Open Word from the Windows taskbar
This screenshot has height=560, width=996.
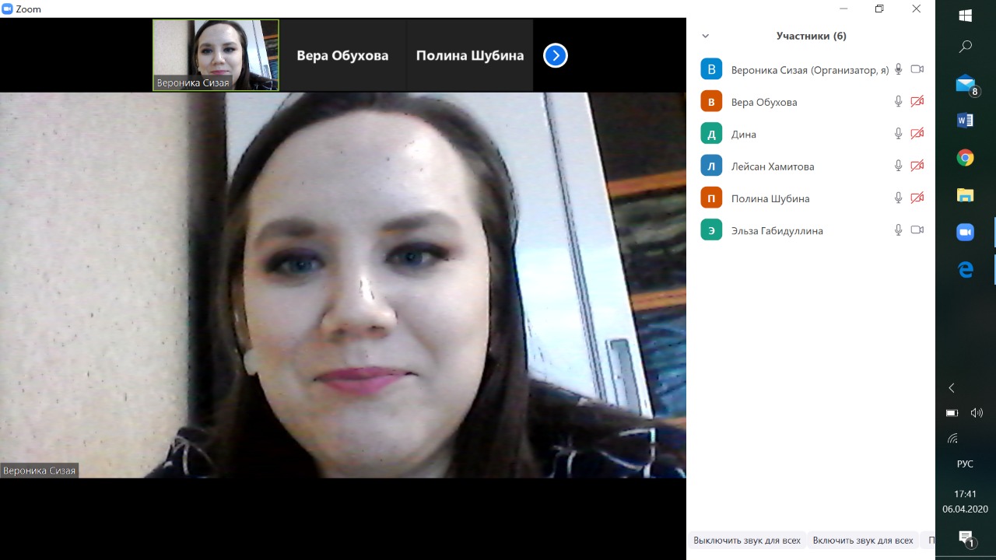coord(965,121)
